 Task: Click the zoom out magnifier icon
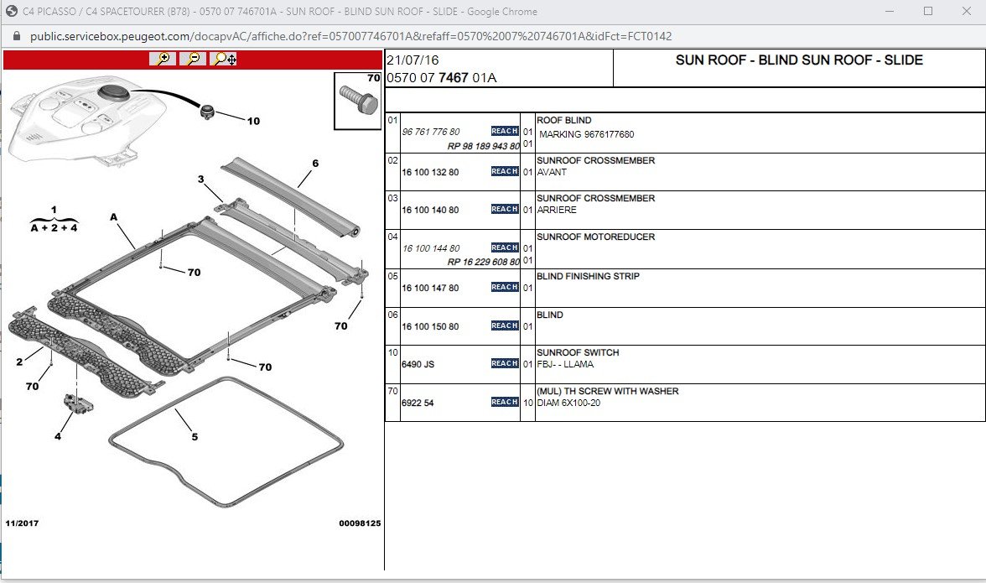[x=193, y=59]
